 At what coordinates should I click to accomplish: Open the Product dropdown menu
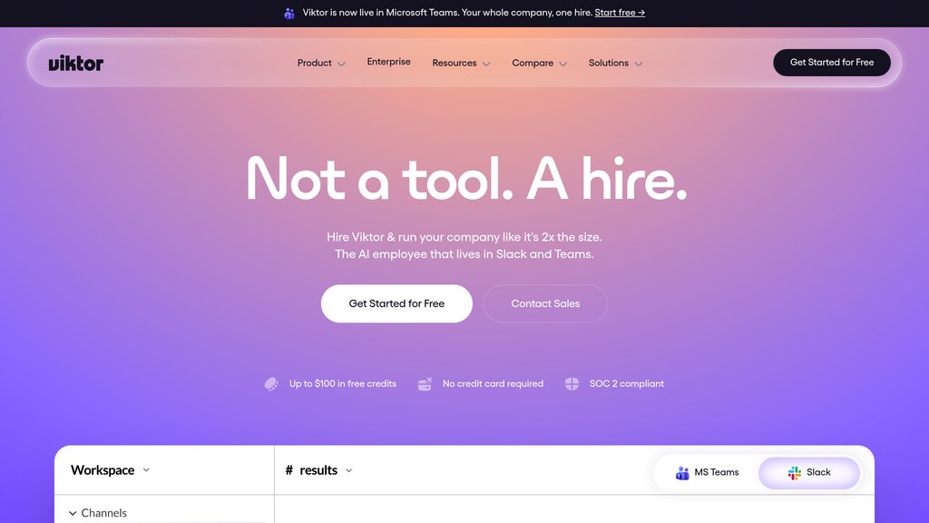pyautogui.click(x=321, y=63)
